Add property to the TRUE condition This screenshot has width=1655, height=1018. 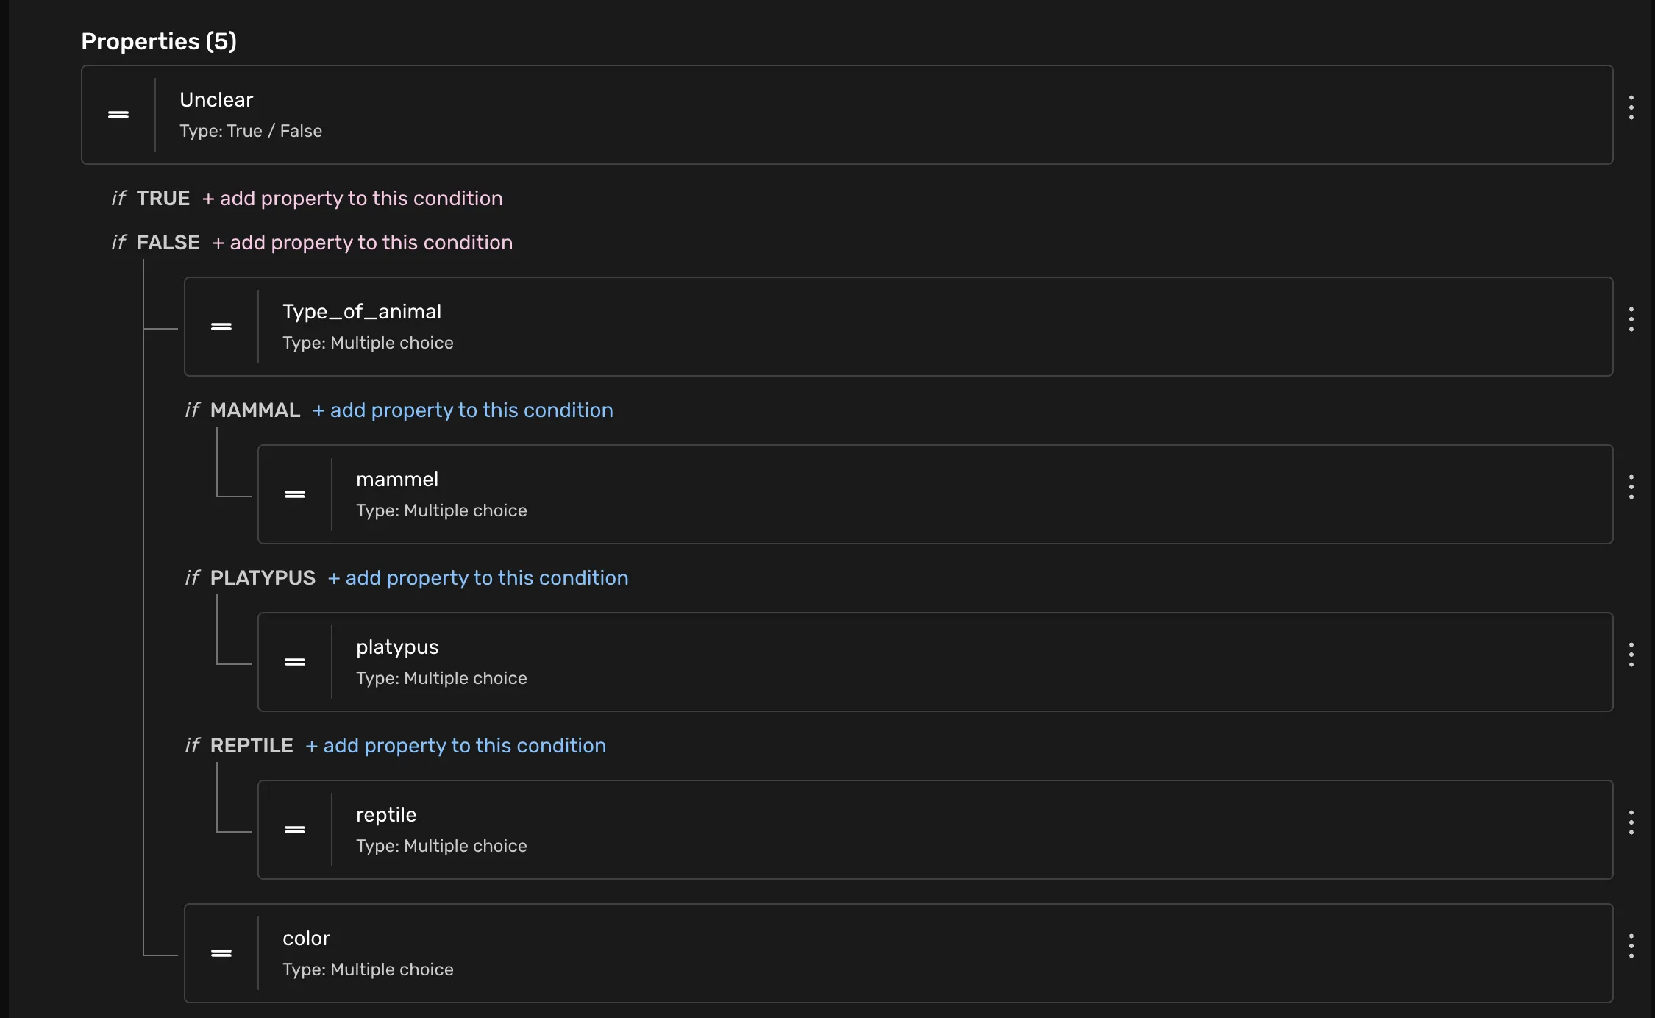[352, 199]
